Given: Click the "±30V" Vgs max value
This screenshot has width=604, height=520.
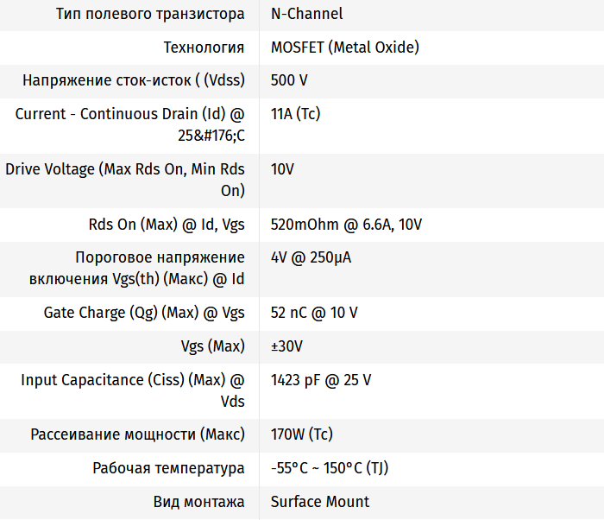Looking at the screenshot, I should 286,346.
